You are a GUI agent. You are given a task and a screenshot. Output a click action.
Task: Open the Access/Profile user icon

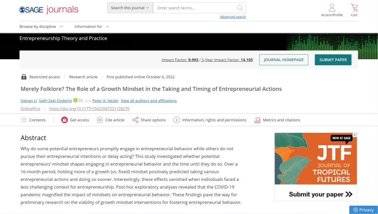pyautogui.click(x=332, y=8)
